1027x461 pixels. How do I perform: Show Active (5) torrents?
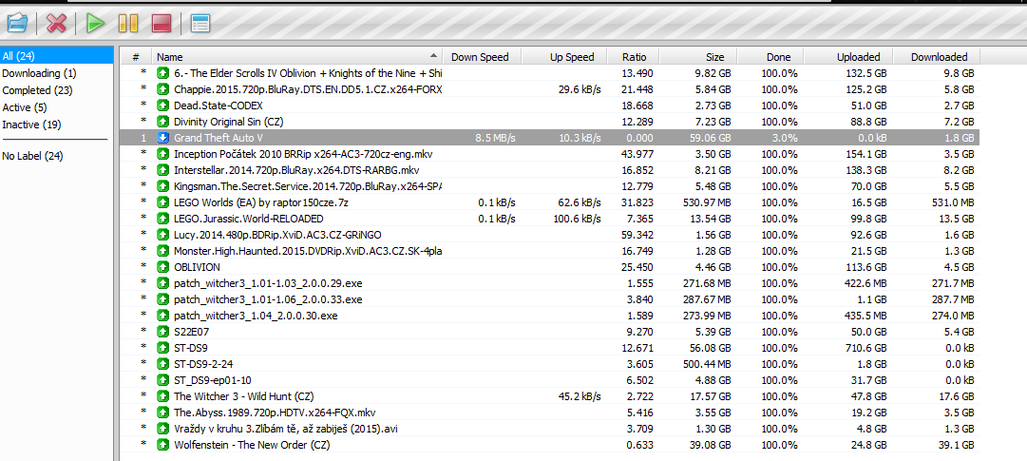pyautogui.click(x=25, y=107)
